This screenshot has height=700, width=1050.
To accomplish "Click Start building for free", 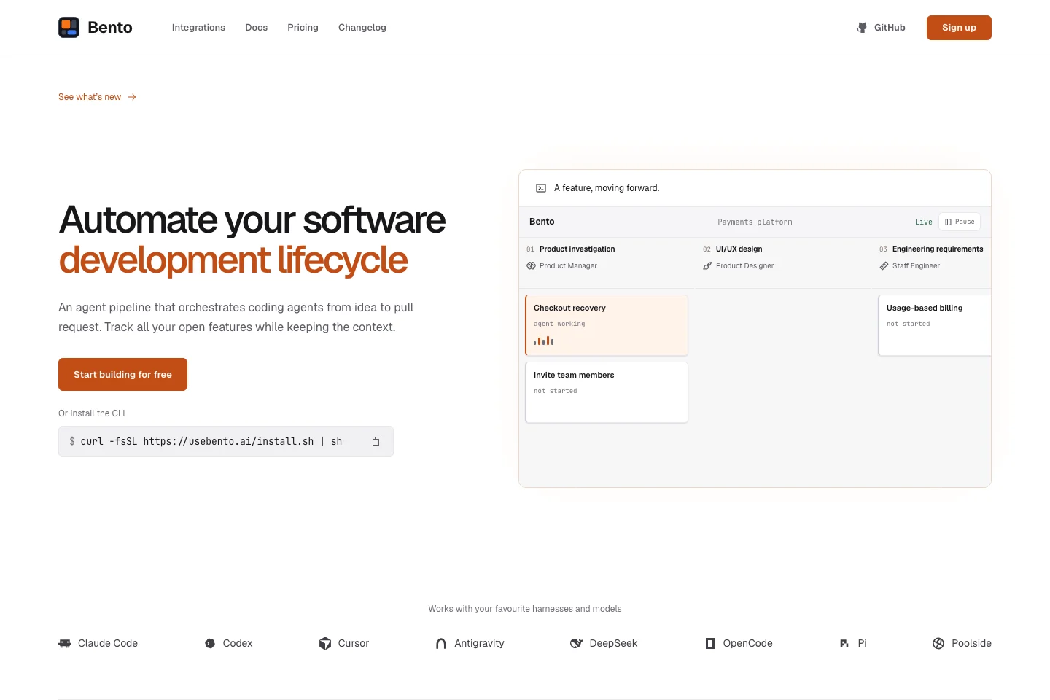I will click(122, 375).
